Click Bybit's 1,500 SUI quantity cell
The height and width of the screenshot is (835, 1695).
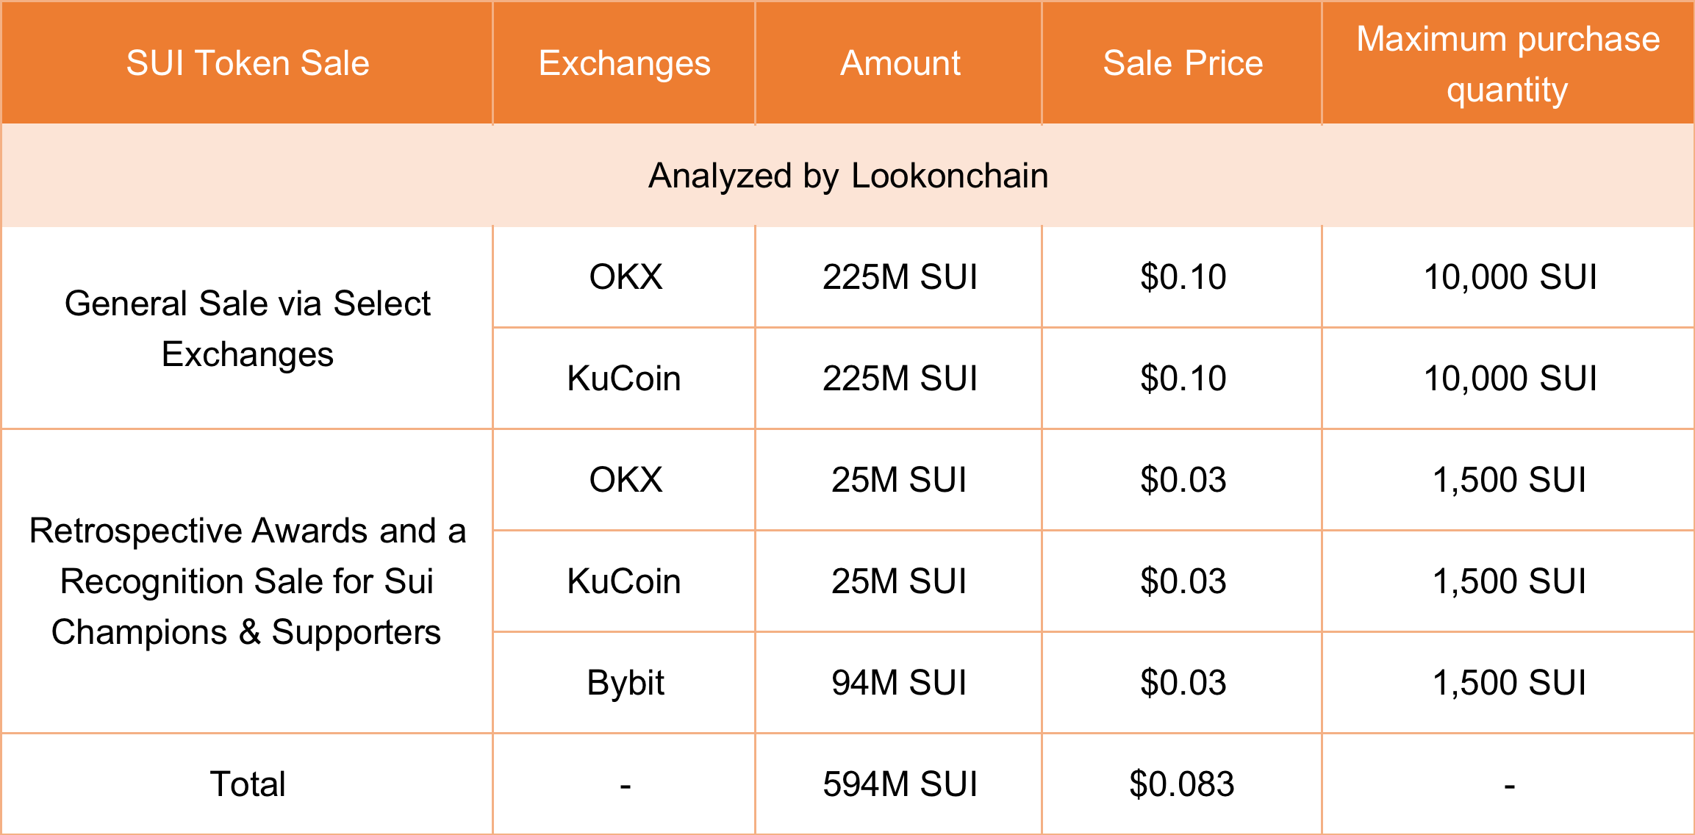point(1509,683)
